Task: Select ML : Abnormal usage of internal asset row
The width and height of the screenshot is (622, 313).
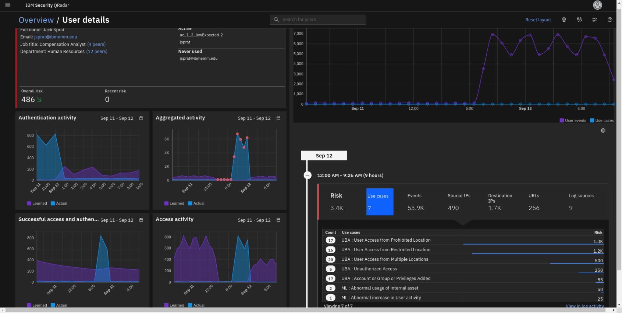Action: click(x=463, y=288)
